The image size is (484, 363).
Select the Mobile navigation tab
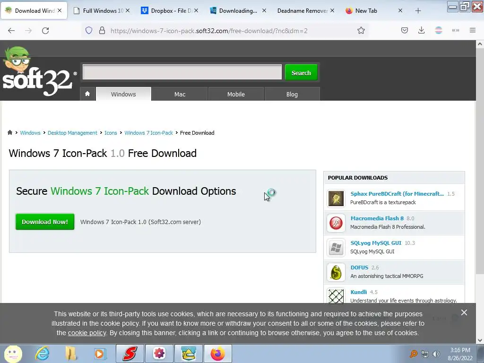point(236,94)
